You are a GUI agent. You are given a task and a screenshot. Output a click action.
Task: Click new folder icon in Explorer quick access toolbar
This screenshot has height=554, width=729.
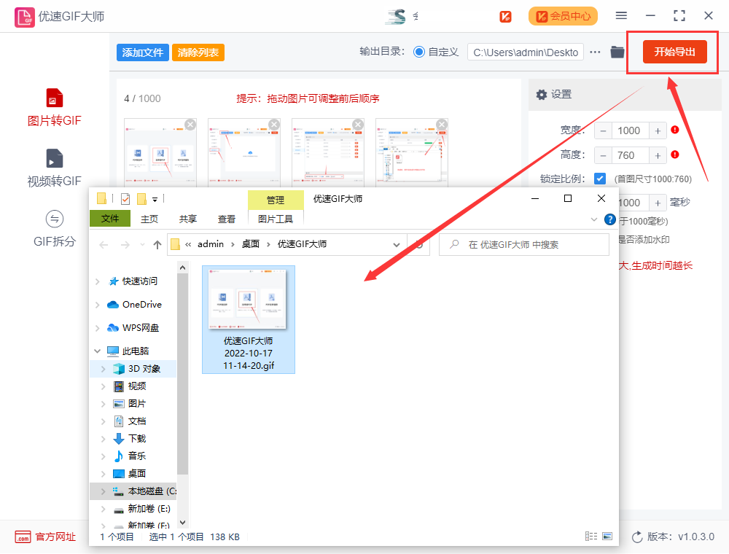pyautogui.click(x=142, y=199)
